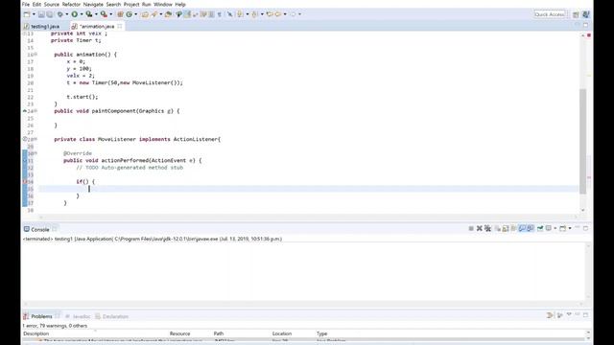614x345 pixels.
Task: Open the Window menu
Action: pos(163,4)
